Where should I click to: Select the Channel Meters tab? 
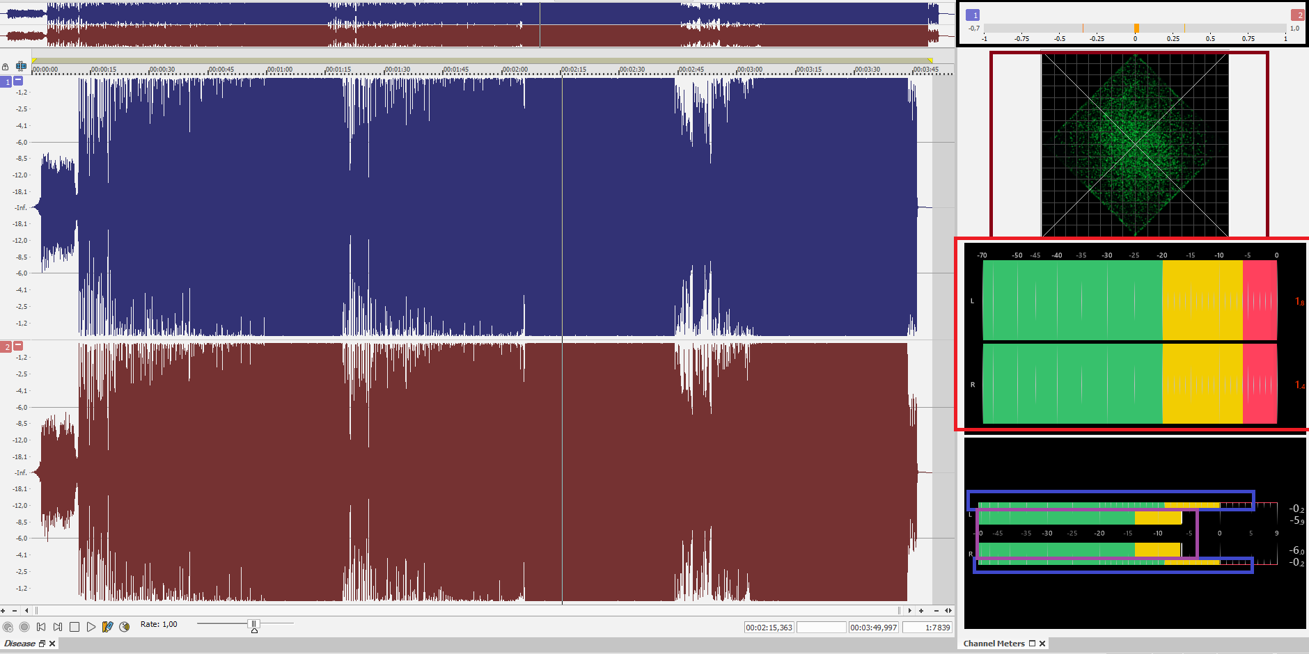994,644
